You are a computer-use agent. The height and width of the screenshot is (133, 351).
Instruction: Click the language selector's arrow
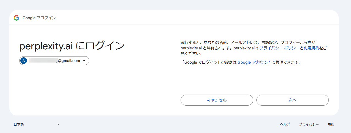pyautogui.click(x=58, y=124)
